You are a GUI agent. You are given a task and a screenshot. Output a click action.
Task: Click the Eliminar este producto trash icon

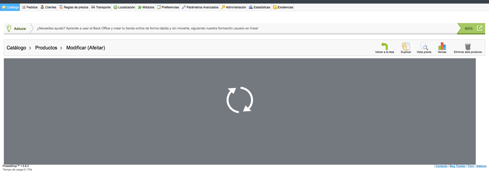pyautogui.click(x=468, y=46)
